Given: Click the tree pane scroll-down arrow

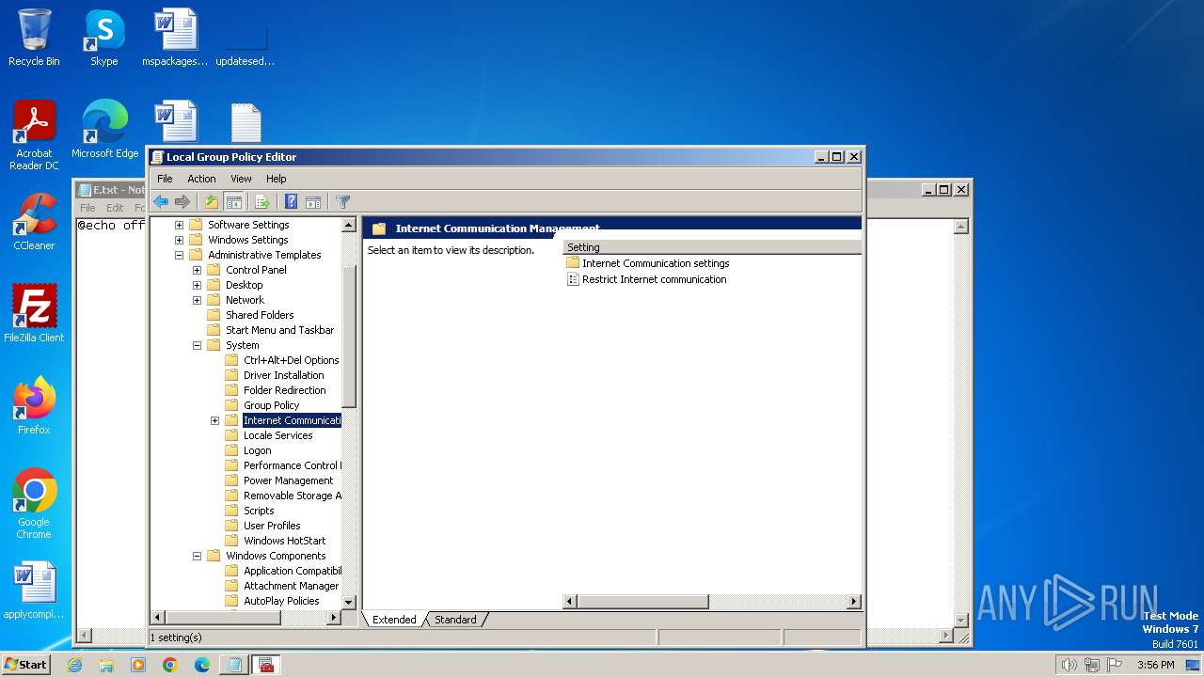Looking at the screenshot, I should [x=349, y=602].
